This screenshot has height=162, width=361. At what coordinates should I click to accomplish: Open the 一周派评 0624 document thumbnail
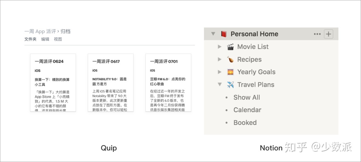(x=53, y=83)
